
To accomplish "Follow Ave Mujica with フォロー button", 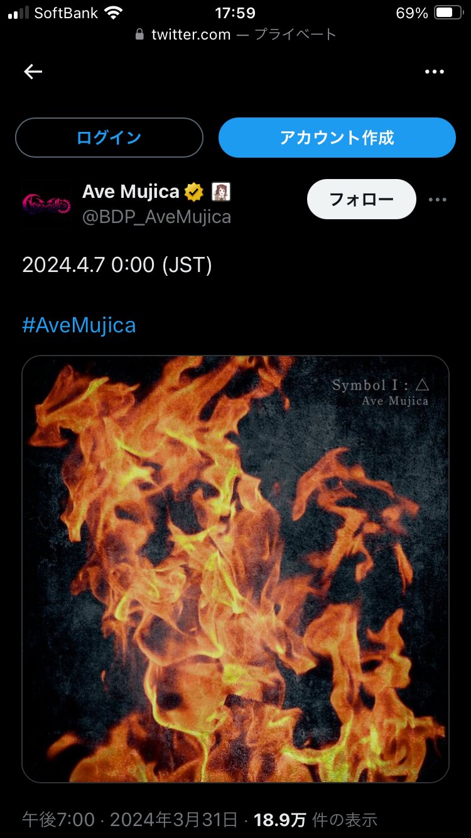I will tap(362, 199).
